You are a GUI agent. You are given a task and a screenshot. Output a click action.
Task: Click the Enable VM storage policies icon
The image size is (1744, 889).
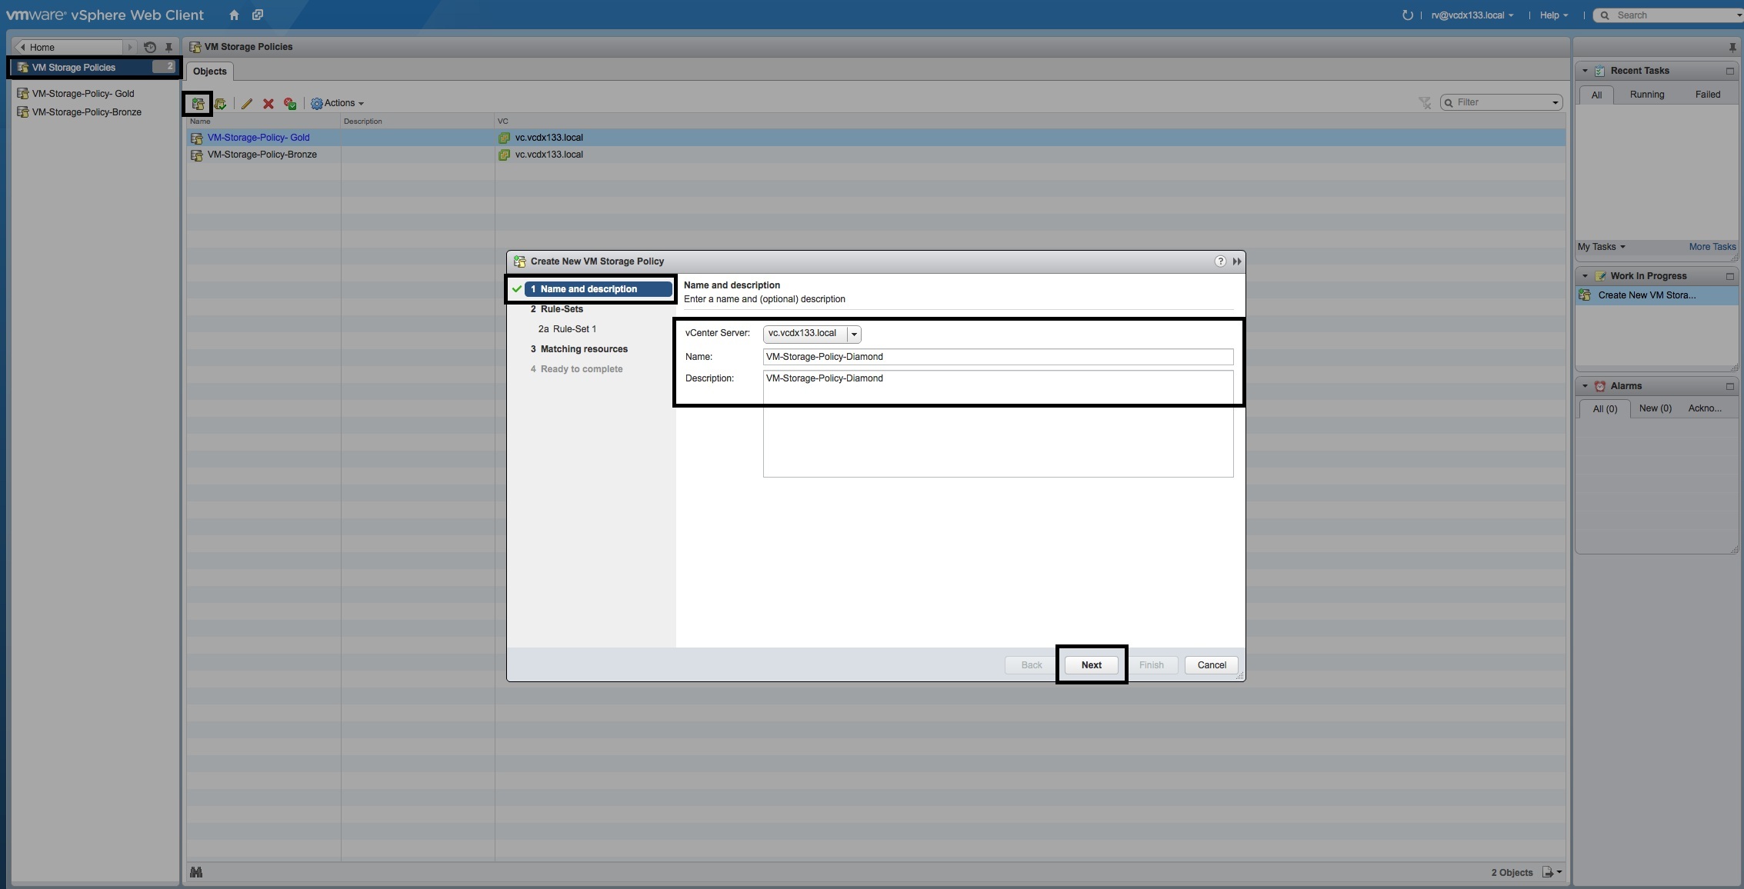[221, 104]
